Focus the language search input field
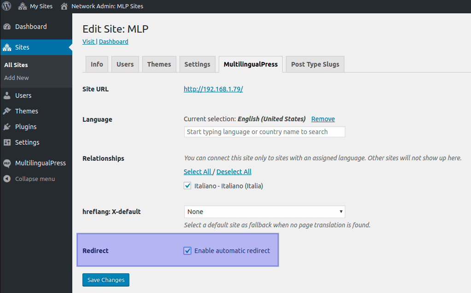Viewport: 471px width, 293px height. coord(264,132)
